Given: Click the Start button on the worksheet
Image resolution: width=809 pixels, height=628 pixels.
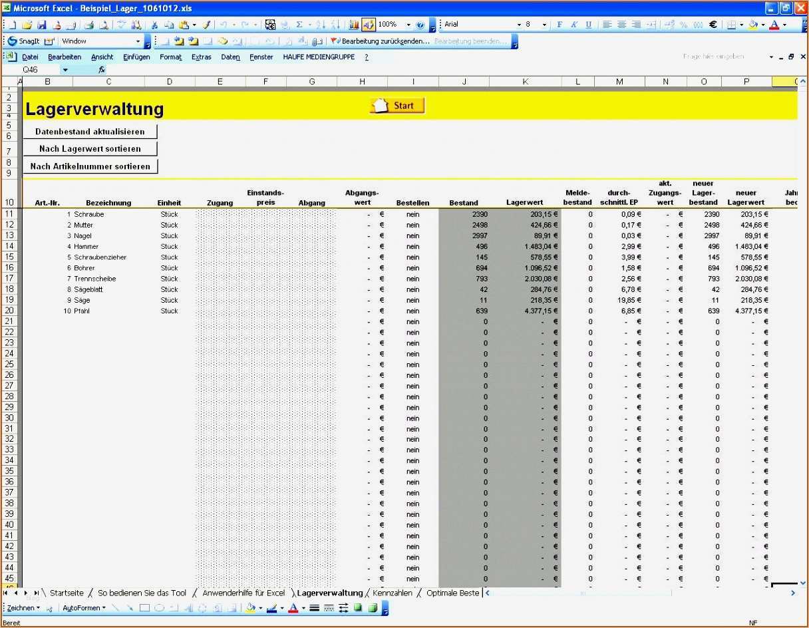Looking at the screenshot, I should pyautogui.click(x=397, y=105).
